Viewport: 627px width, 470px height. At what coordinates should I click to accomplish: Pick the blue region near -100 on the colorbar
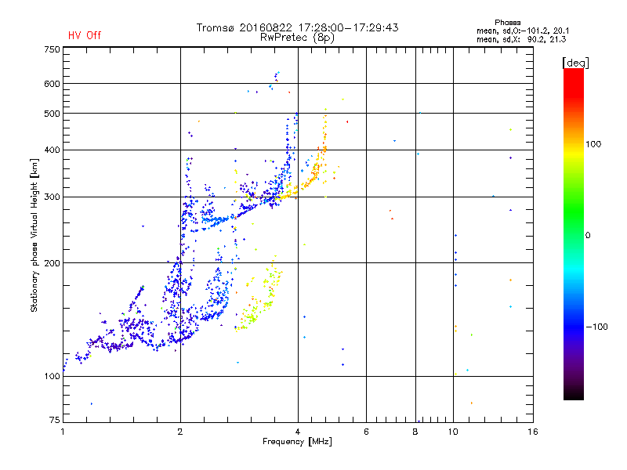[x=574, y=326]
